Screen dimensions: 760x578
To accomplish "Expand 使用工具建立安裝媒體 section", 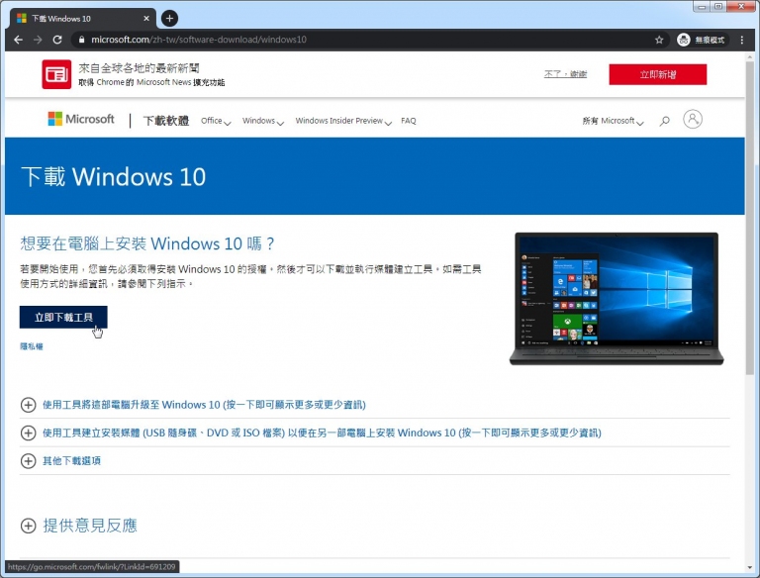I will (311, 433).
